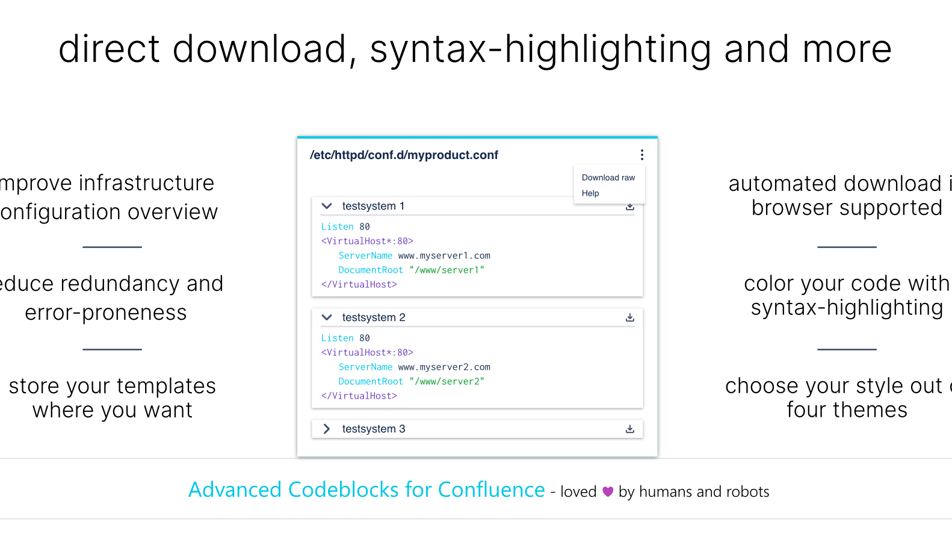Viewport: 952px width, 542px height.
Task: Click the /etc/httpd/conf.d/myproduct.conf title
Action: tap(404, 155)
